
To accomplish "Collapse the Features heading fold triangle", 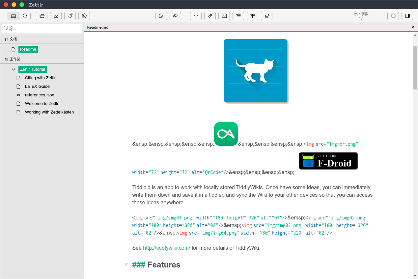I will 126,265.
